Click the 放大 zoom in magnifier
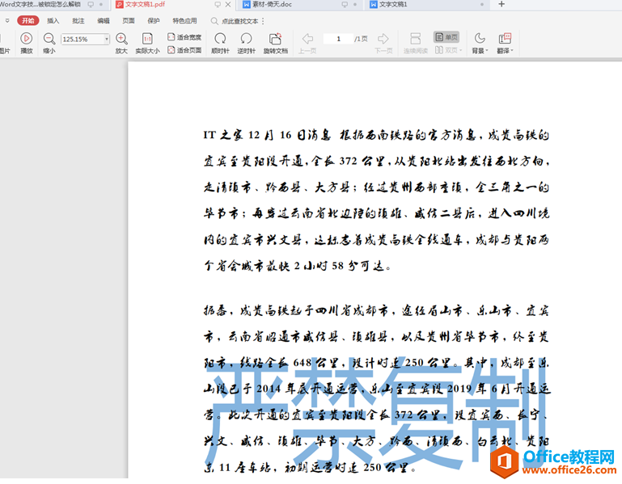 click(121, 39)
